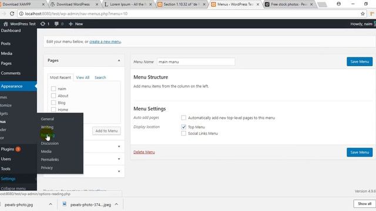Open the WordPress Test home icon
This screenshot has width=376, height=211.
[5, 24]
